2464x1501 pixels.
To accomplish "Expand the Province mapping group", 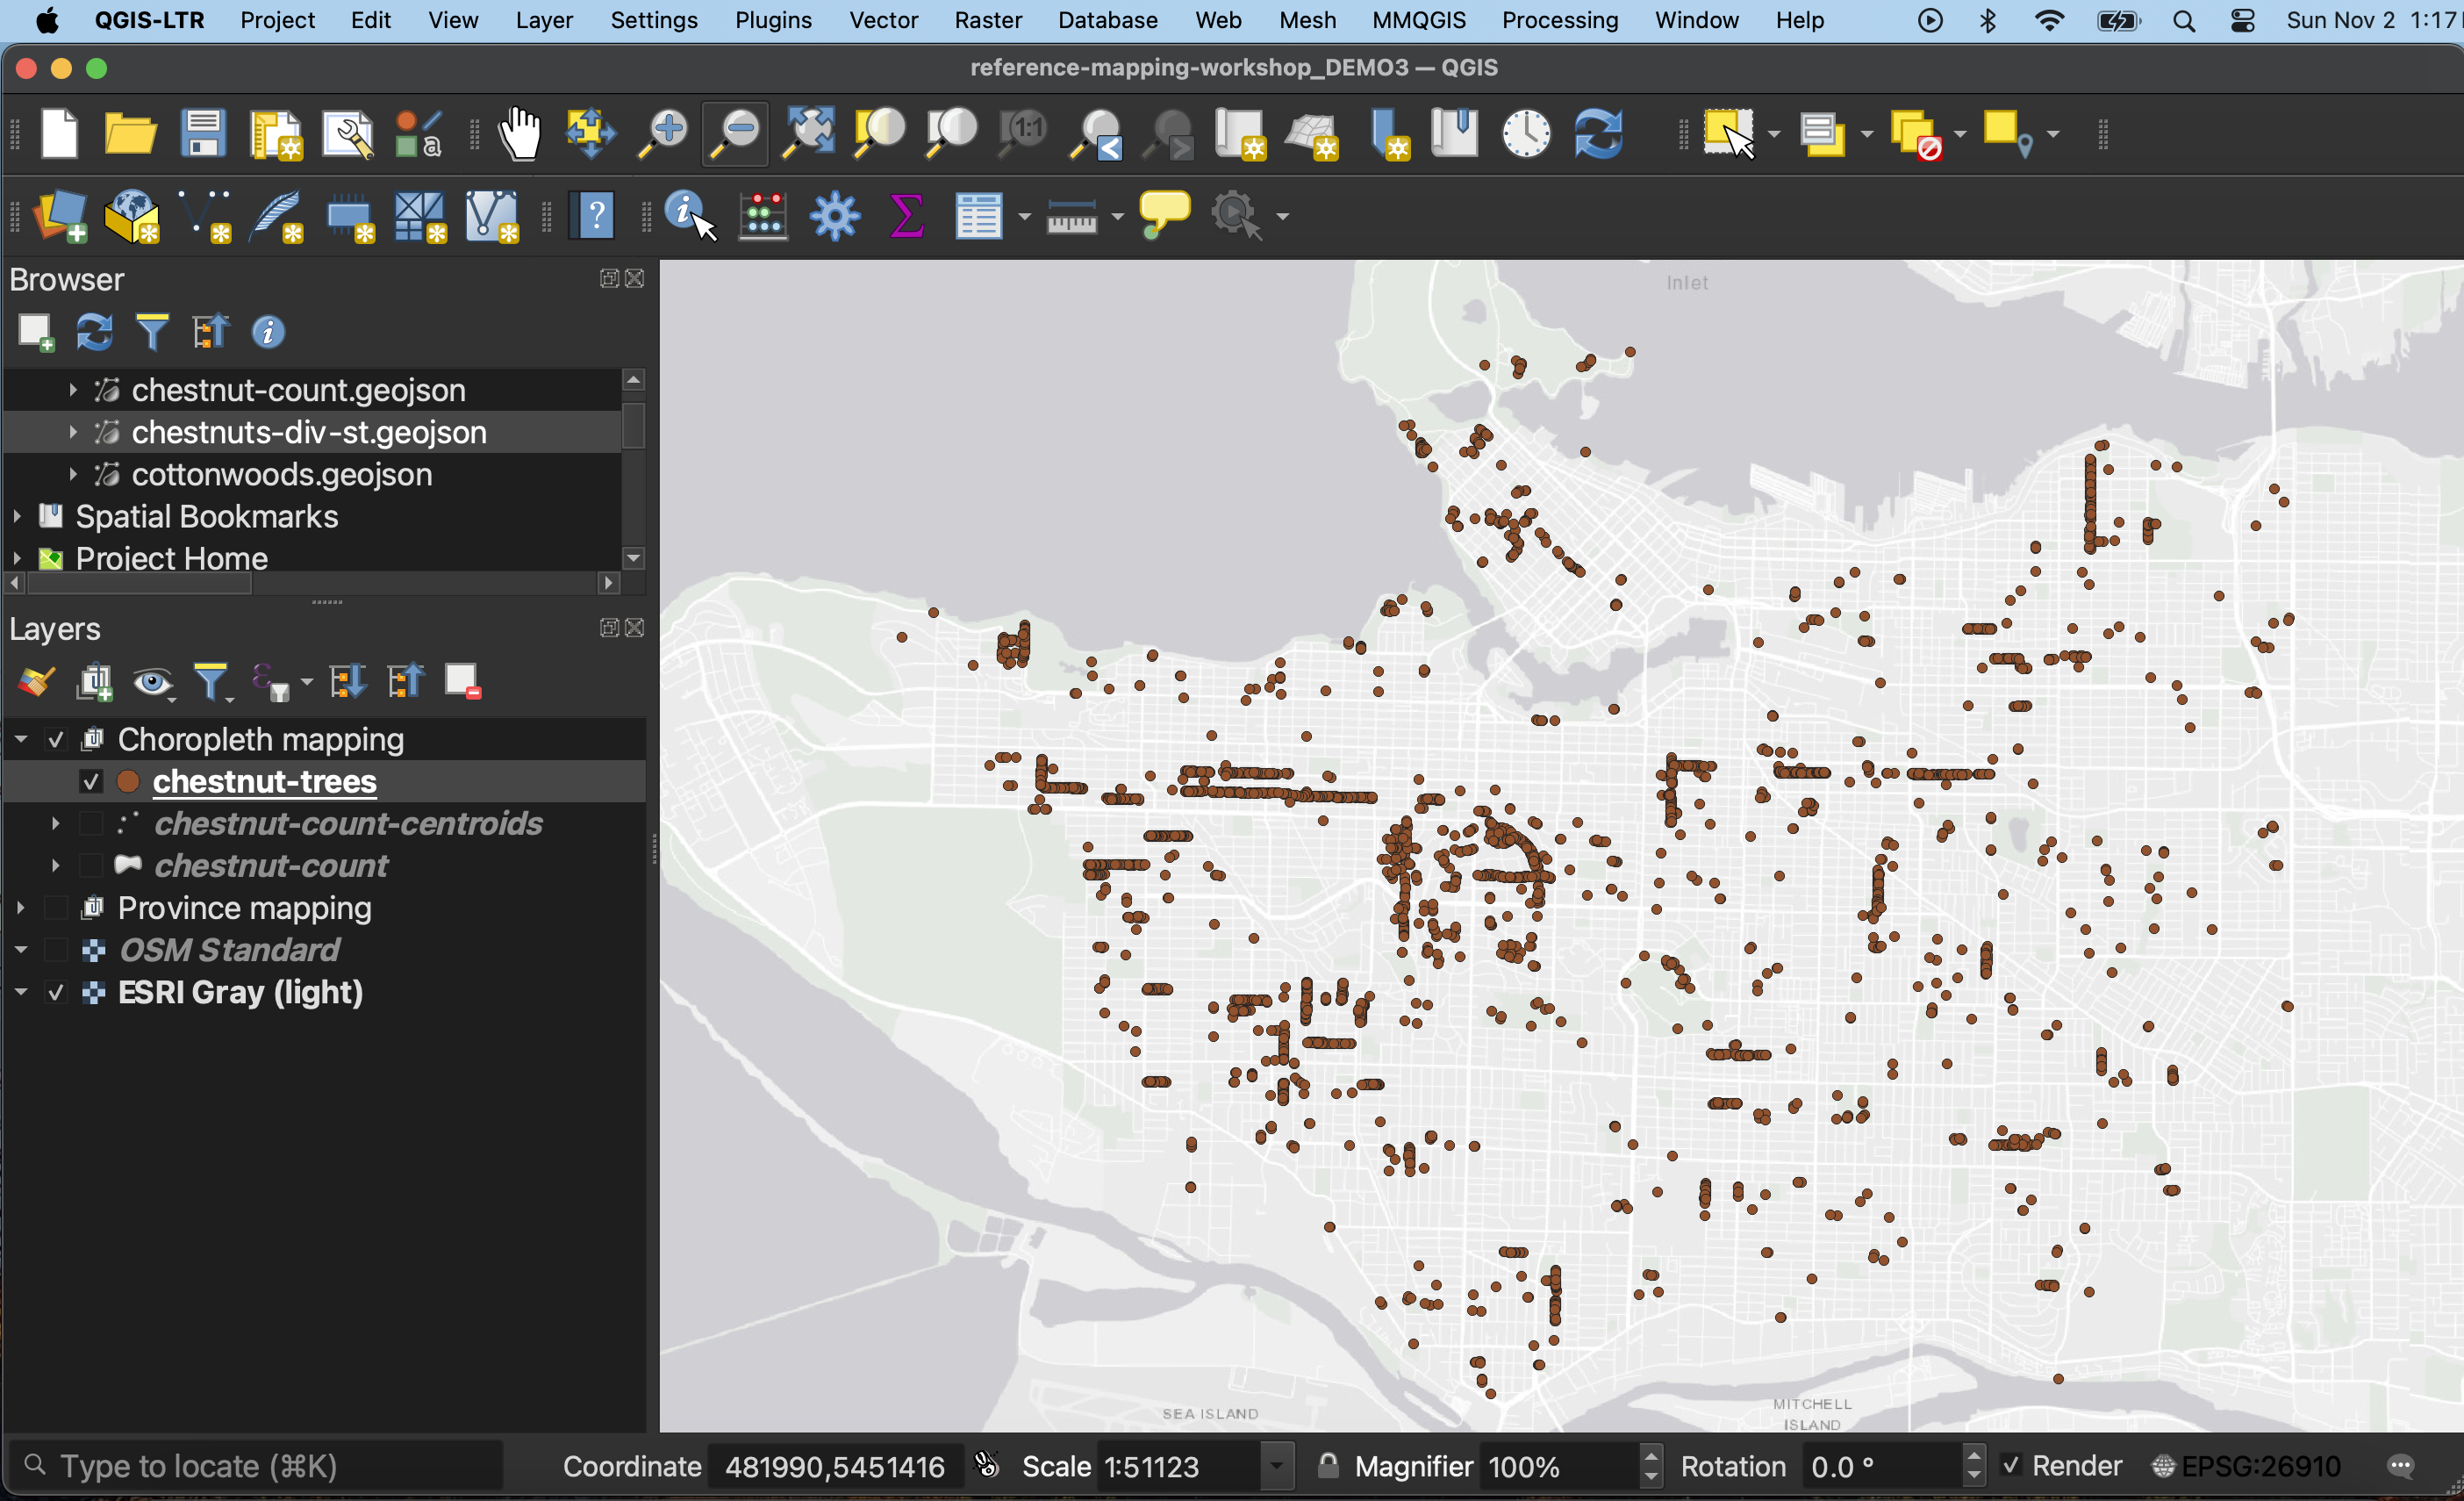I will (x=20, y=908).
